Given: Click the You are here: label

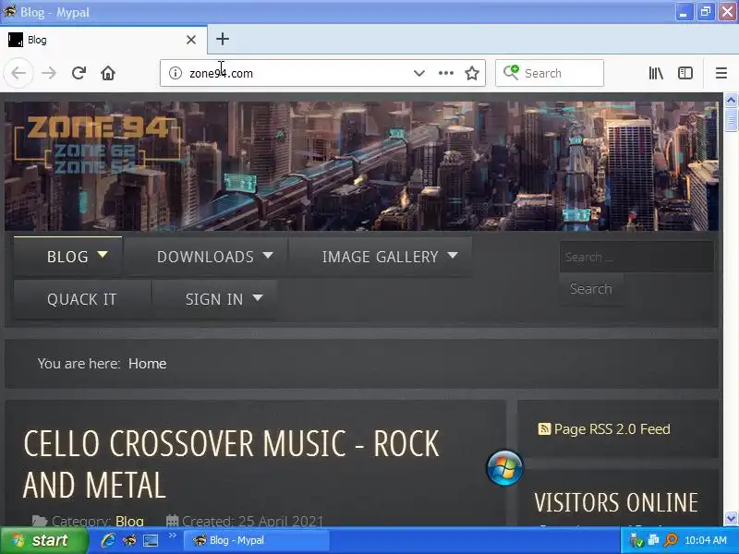Looking at the screenshot, I should pyautogui.click(x=79, y=364).
